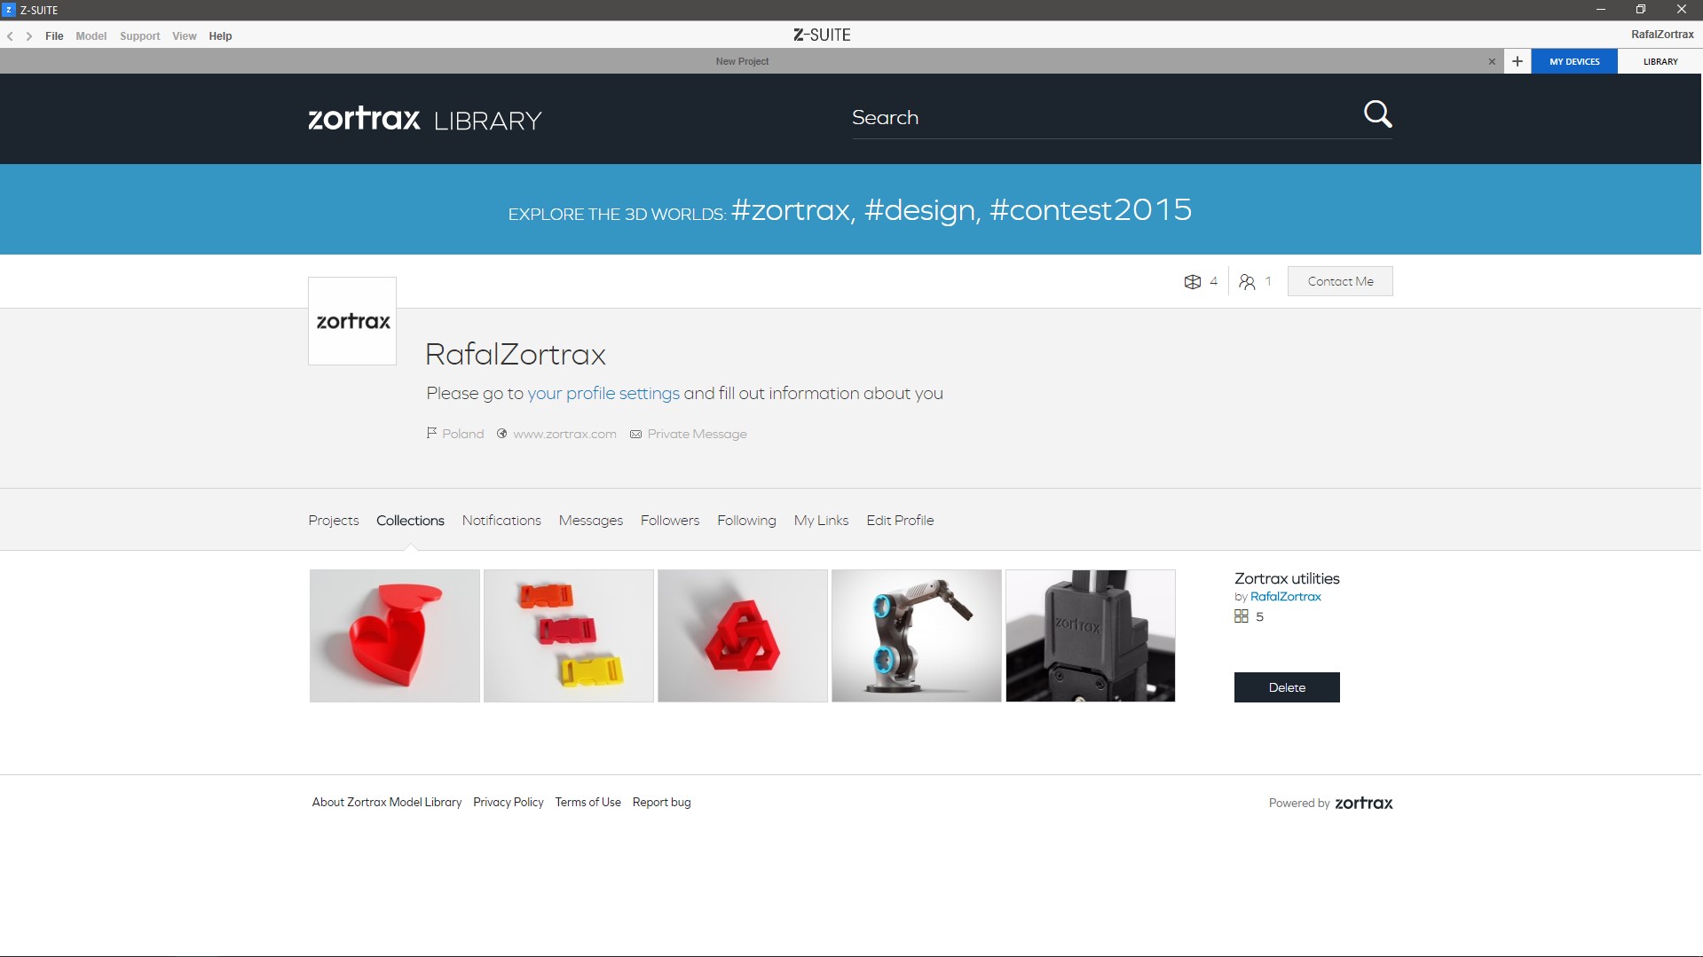
Task: Click the search magnifier icon
Action: tap(1377, 114)
